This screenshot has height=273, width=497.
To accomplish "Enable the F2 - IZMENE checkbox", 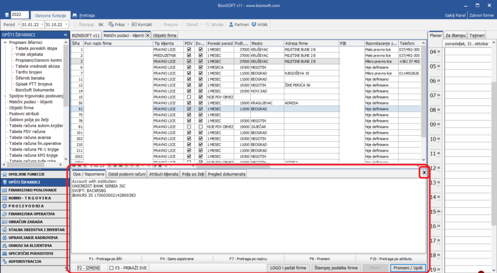I will click(73, 267).
